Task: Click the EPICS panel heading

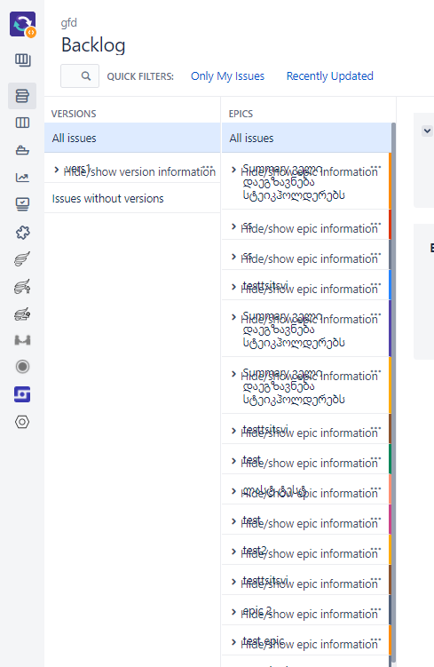Action: [241, 114]
